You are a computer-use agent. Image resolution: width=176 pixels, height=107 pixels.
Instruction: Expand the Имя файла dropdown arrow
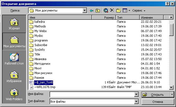[x=136, y=94]
